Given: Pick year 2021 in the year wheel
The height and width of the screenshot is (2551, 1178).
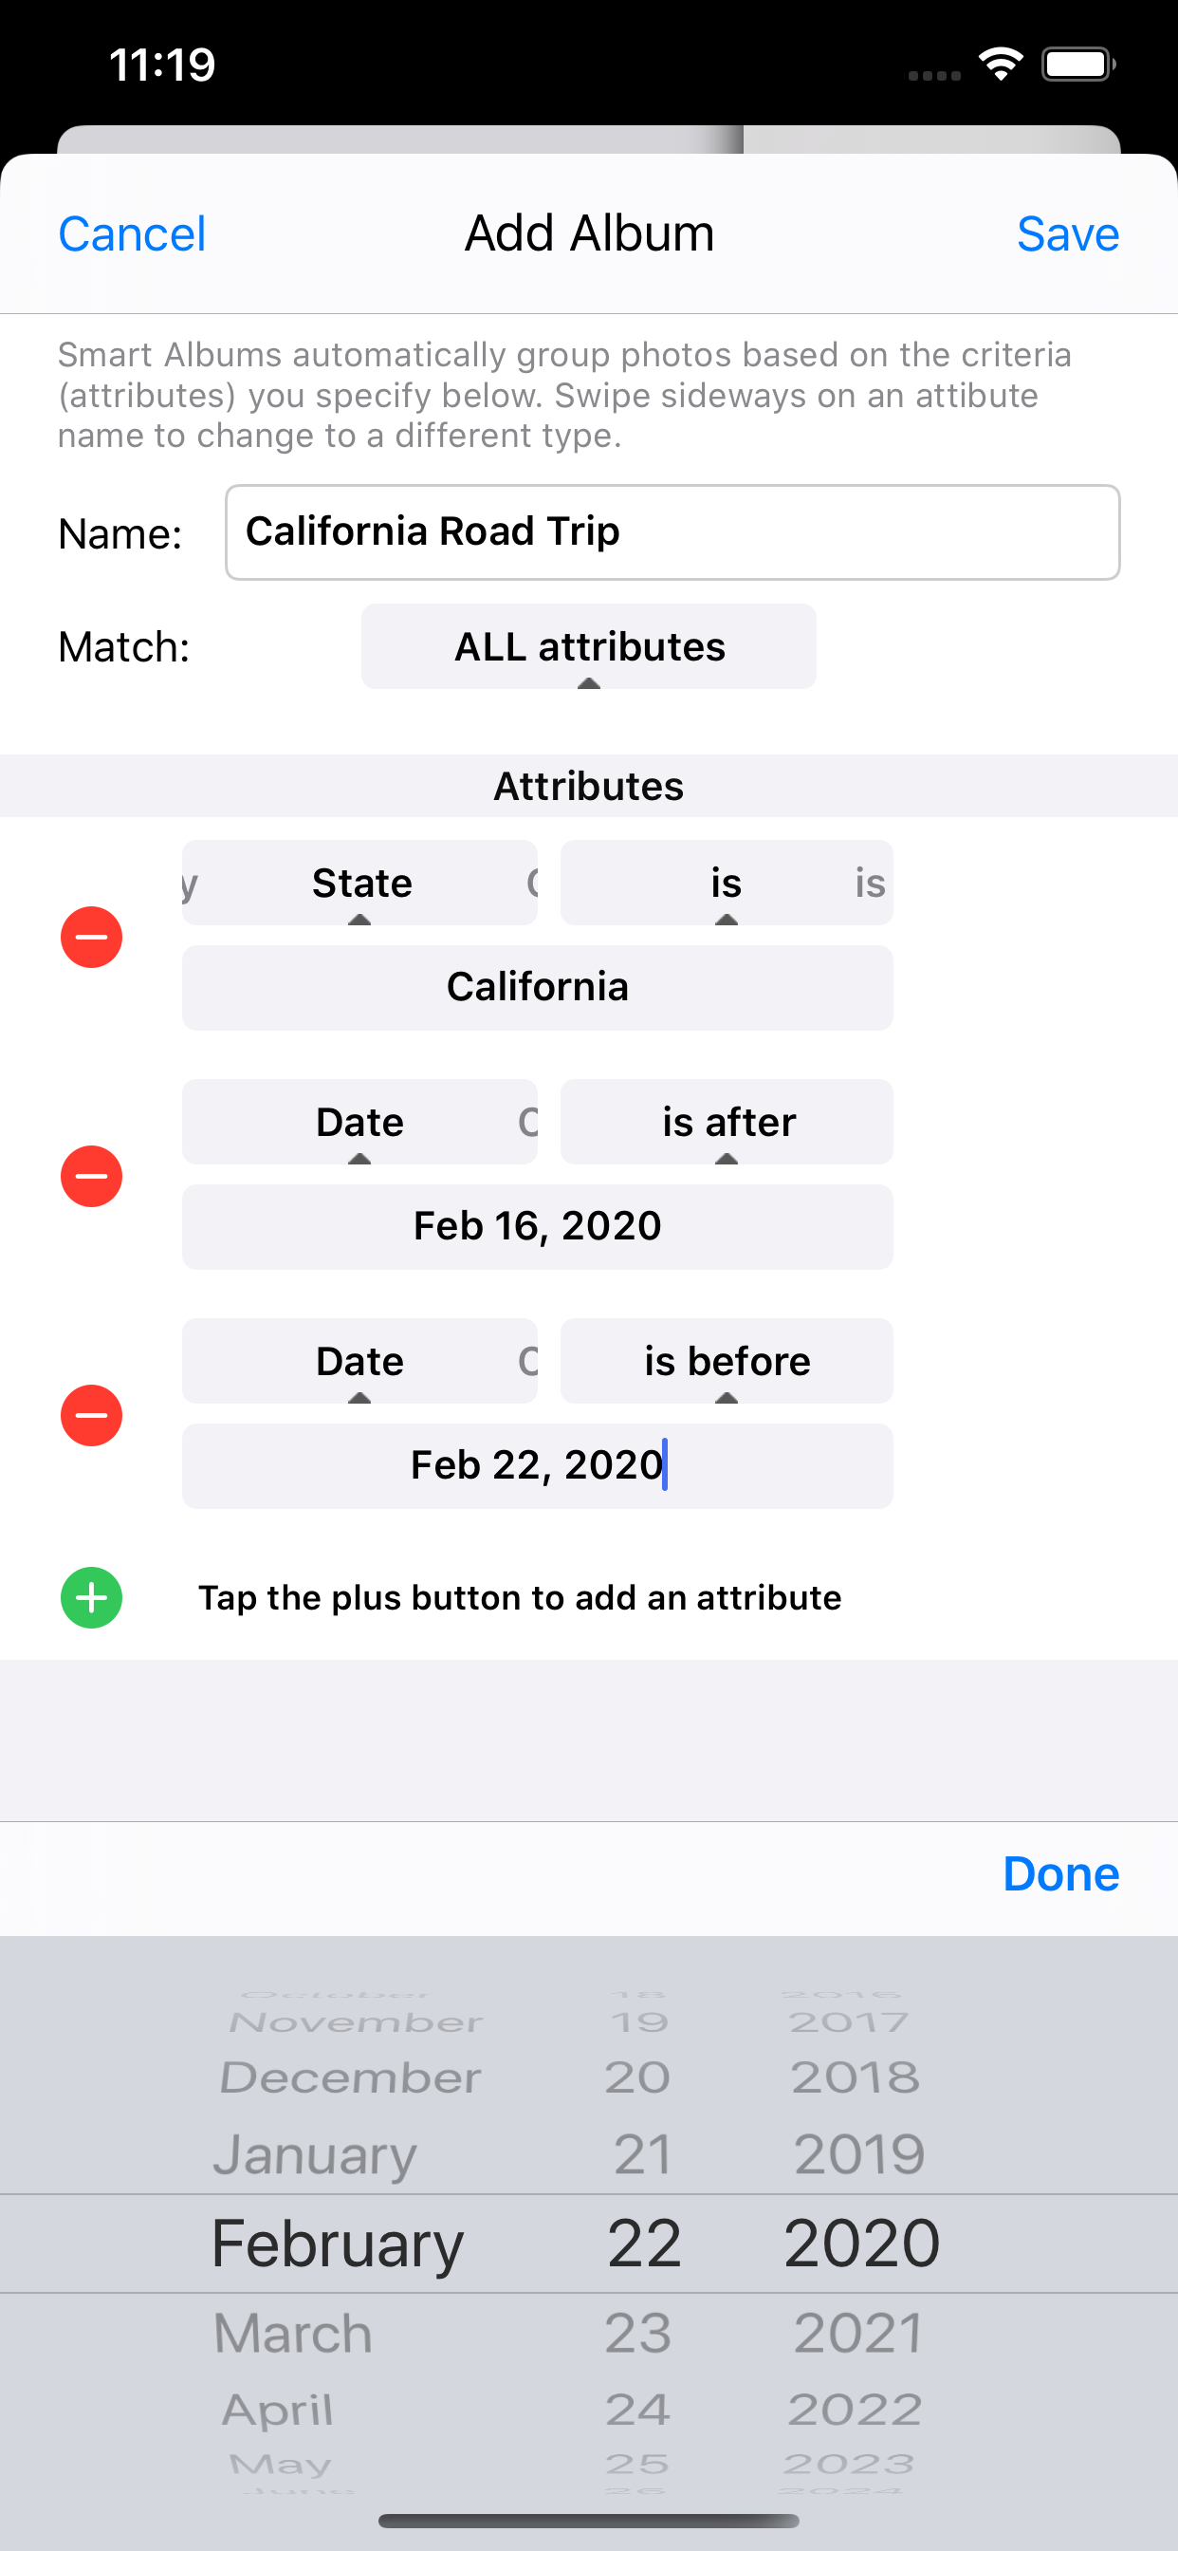Looking at the screenshot, I should pyautogui.click(x=858, y=2332).
